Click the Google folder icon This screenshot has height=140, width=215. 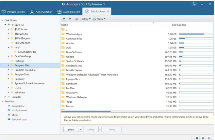(x=63, y=57)
